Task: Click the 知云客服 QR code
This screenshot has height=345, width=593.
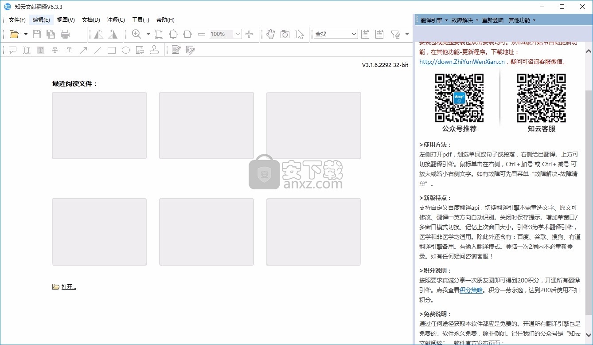Action: pos(542,98)
